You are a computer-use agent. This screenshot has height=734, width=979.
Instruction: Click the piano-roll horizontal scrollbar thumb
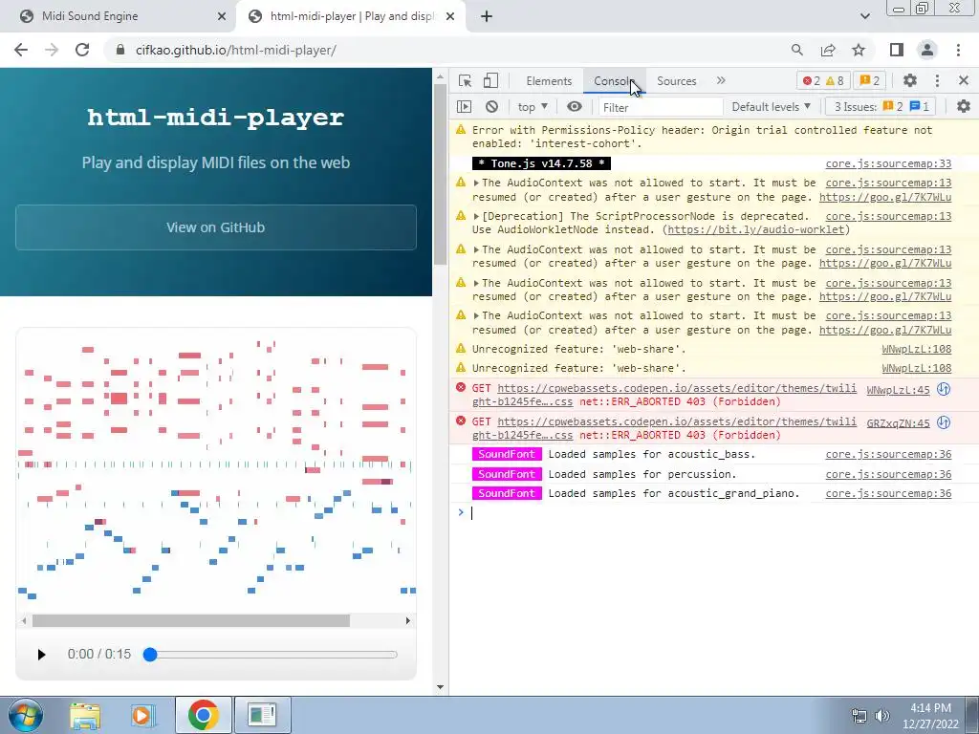tap(191, 620)
